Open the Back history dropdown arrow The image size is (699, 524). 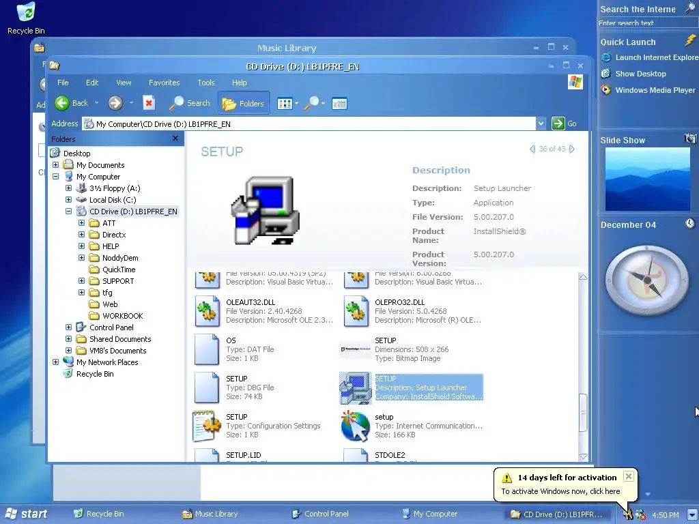tap(96, 104)
